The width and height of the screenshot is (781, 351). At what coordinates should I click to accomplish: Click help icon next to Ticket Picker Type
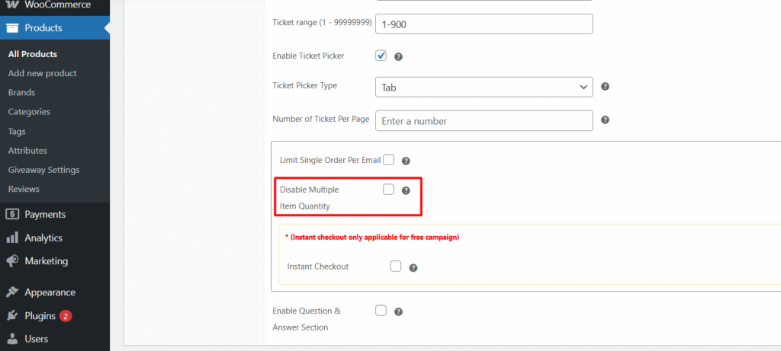pos(605,87)
